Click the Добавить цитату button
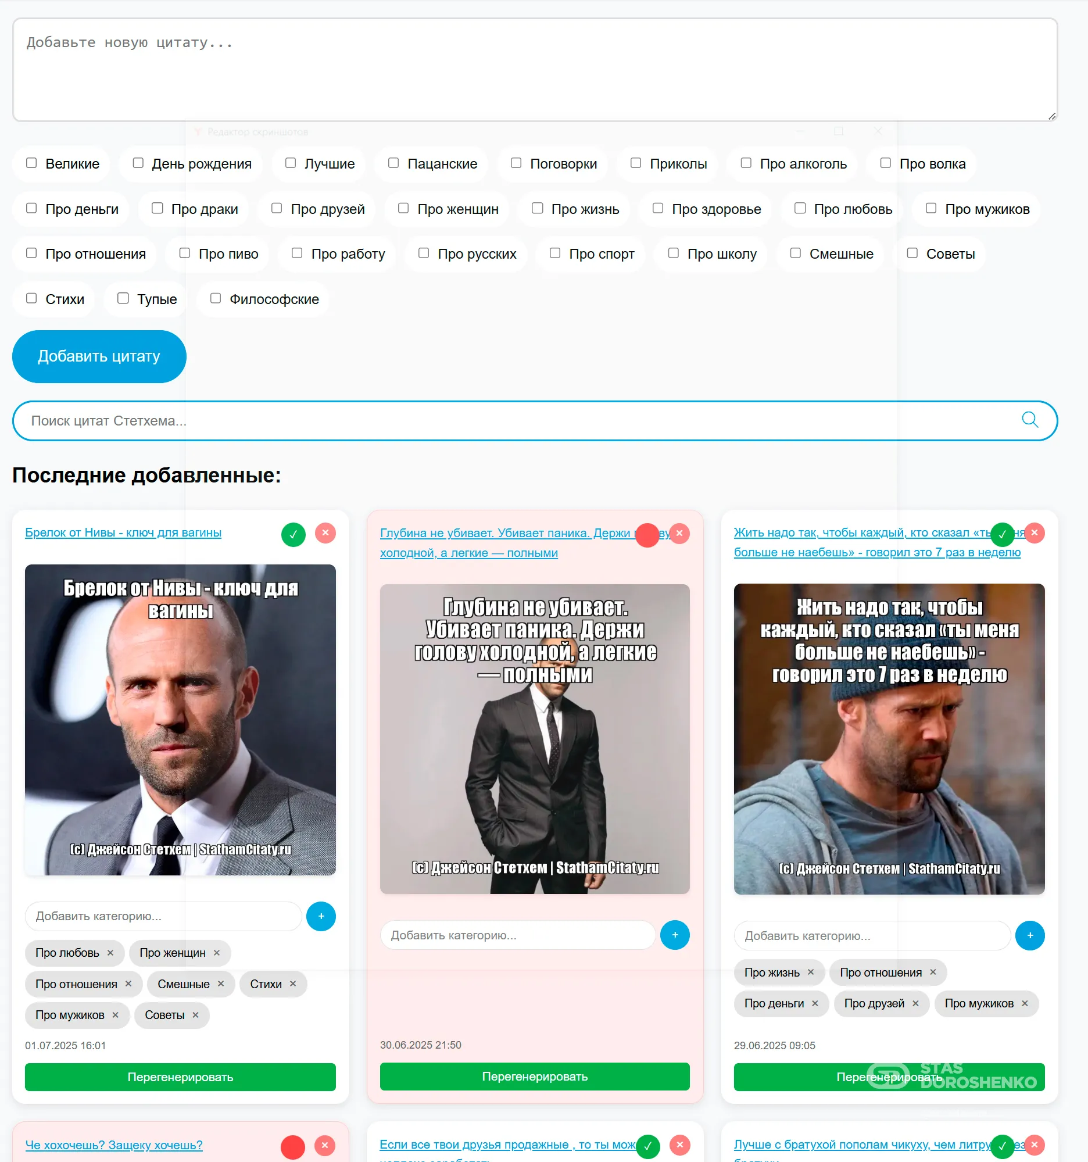1088x1162 pixels. [x=99, y=356]
